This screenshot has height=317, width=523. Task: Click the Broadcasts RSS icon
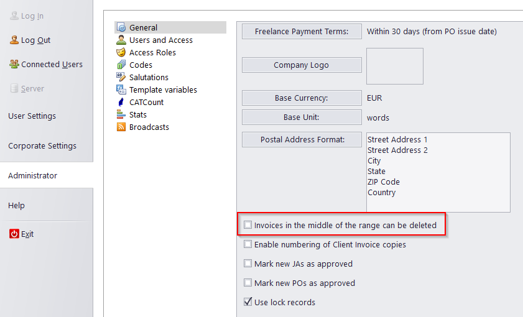(x=121, y=127)
